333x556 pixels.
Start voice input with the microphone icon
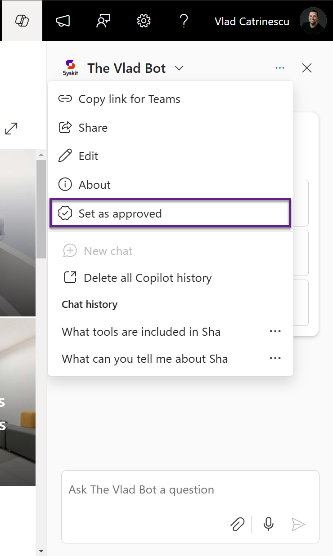coord(268,524)
